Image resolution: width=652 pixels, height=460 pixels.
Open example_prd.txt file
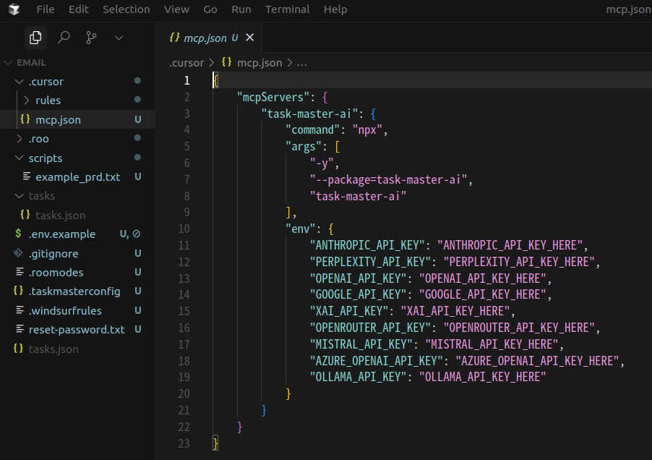77,177
